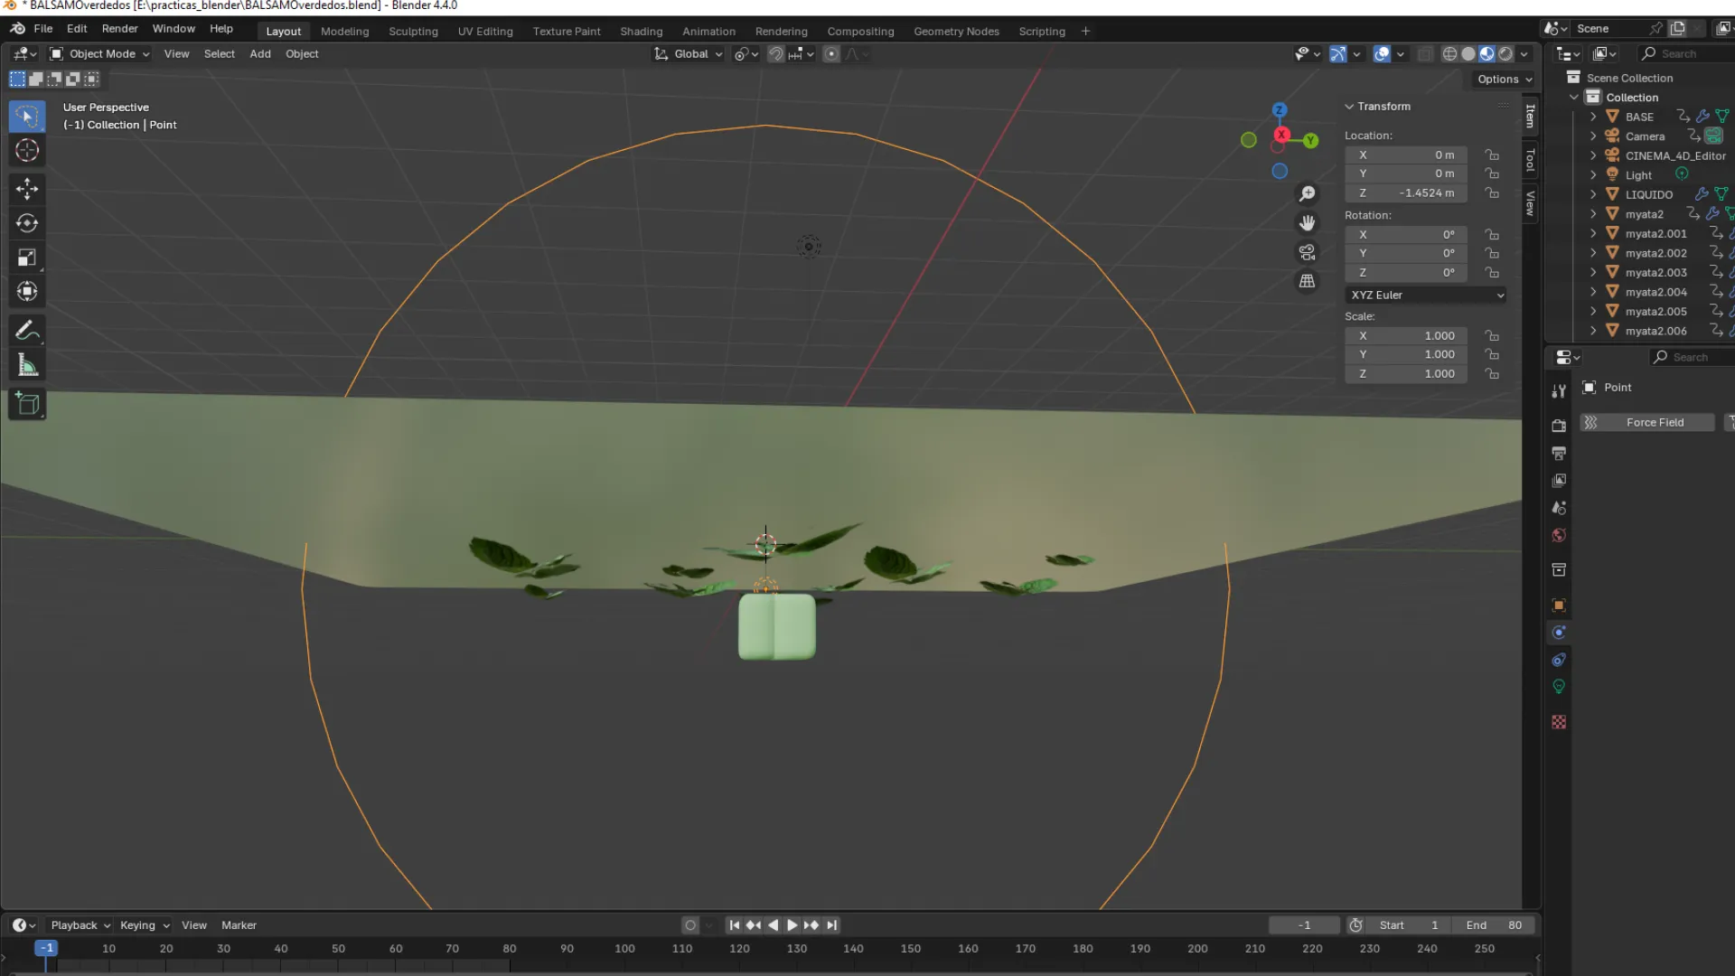Toggle X-ray mode
1735x976 pixels.
click(x=1425, y=54)
